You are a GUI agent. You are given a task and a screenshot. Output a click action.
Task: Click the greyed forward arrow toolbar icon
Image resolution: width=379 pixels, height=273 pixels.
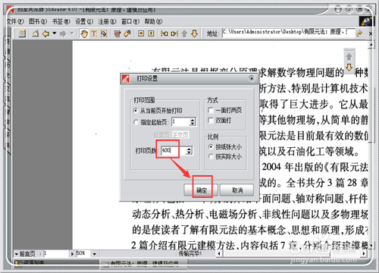(63, 33)
